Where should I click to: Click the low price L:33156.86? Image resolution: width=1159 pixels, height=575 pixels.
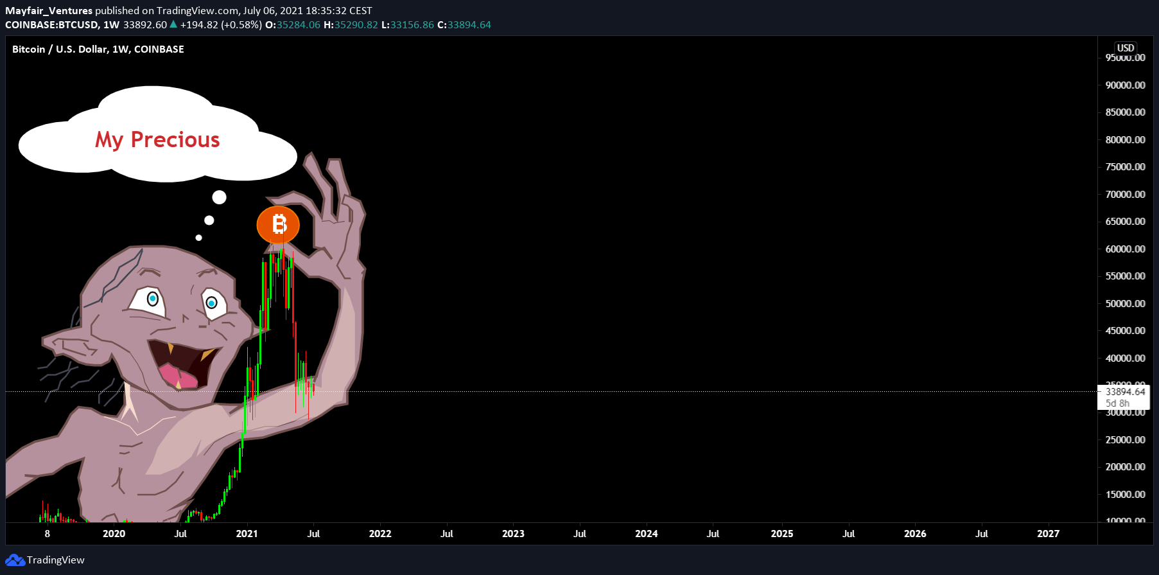click(408, 24)
